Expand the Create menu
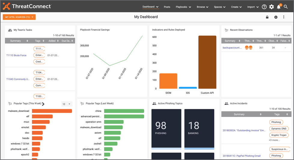The height and width of the screenshot is (160, 294). tap(236, 7)
